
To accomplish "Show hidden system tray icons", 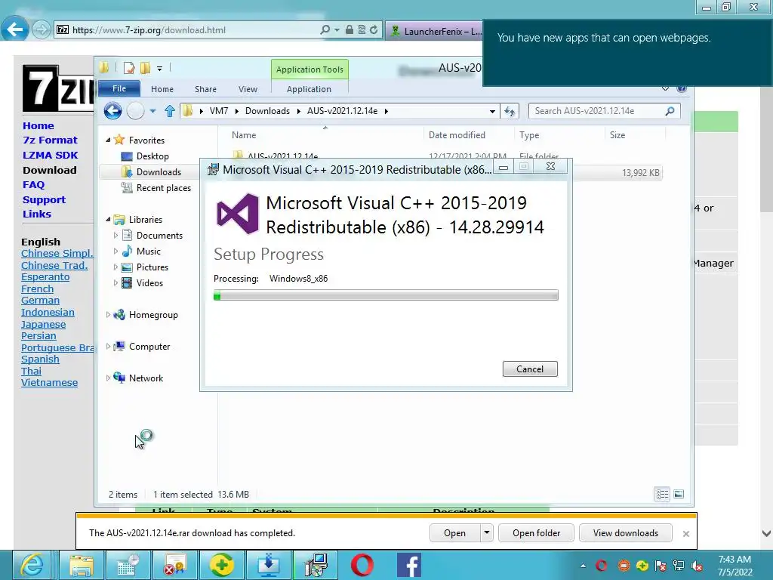I will 584,566.
